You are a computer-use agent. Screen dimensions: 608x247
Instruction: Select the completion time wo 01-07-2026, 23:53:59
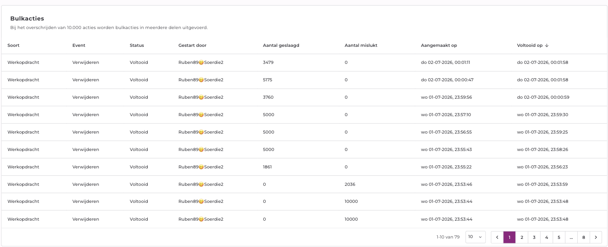click(x=542, y=184)
